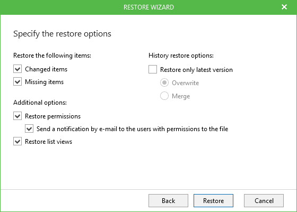Select the Merge radio button
Viewport: 297px width, 212px height.
(164, 96)
